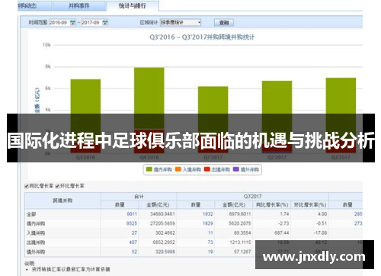Open the 19 count link
Image resolution: width=381 pixels, height=276 pixels.
(210, 252)
